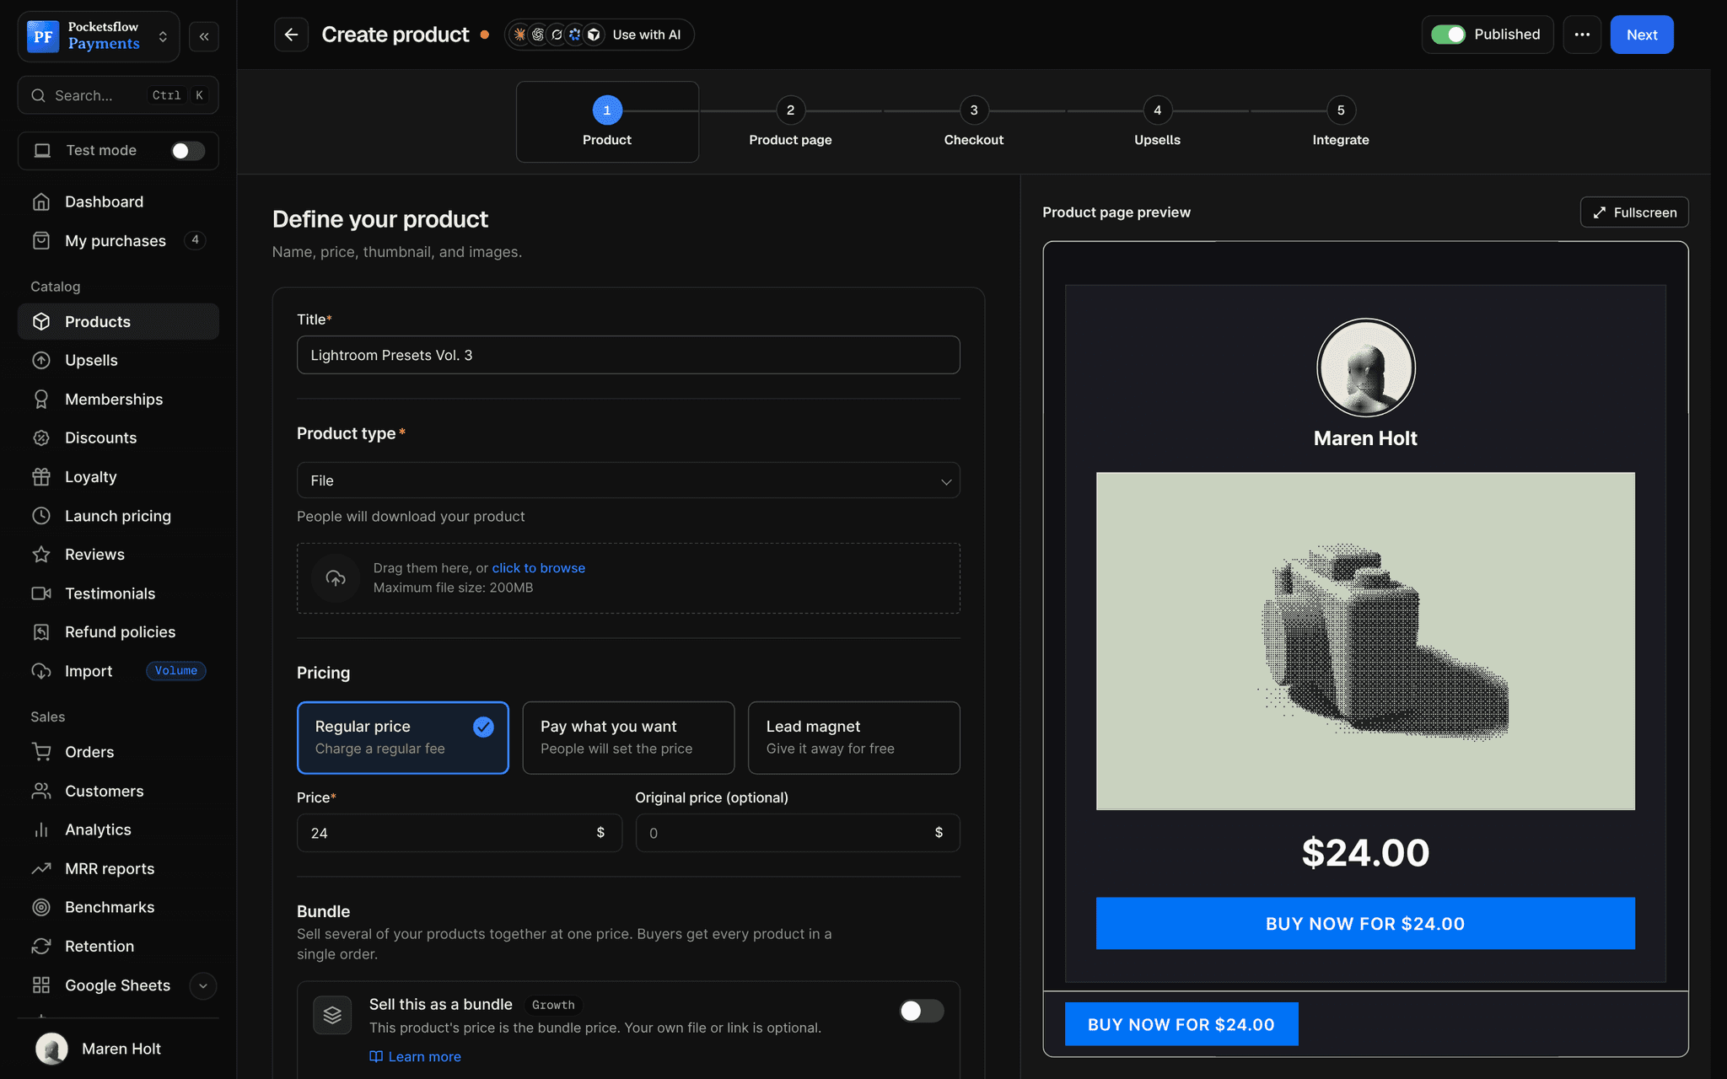Open Launch pricing in sidebar
Image resolution: width=1727 pixels, height=1079 pixels.
(x=118, y=515)
